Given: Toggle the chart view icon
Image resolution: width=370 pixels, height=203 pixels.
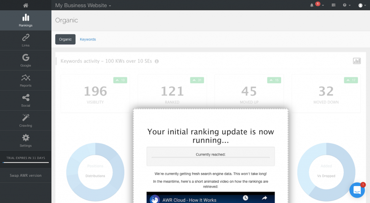Looking at the screenshot, I should [x=357, y=61].
